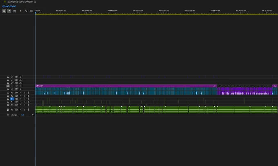Click the 00:35:00:00 mark on time ruler

(x=215, y=11)
